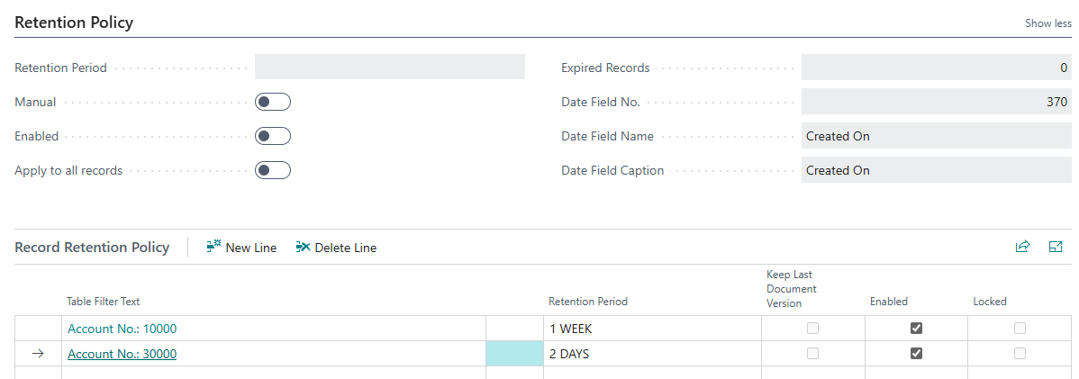The image size is (1079, 379).
Task: Turn on the Enabled policy switch
Action: click(x=272, y=136)
